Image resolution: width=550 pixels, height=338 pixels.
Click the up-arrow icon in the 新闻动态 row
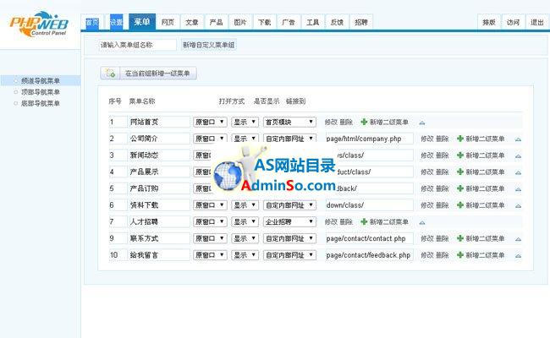tap(518, 155)
